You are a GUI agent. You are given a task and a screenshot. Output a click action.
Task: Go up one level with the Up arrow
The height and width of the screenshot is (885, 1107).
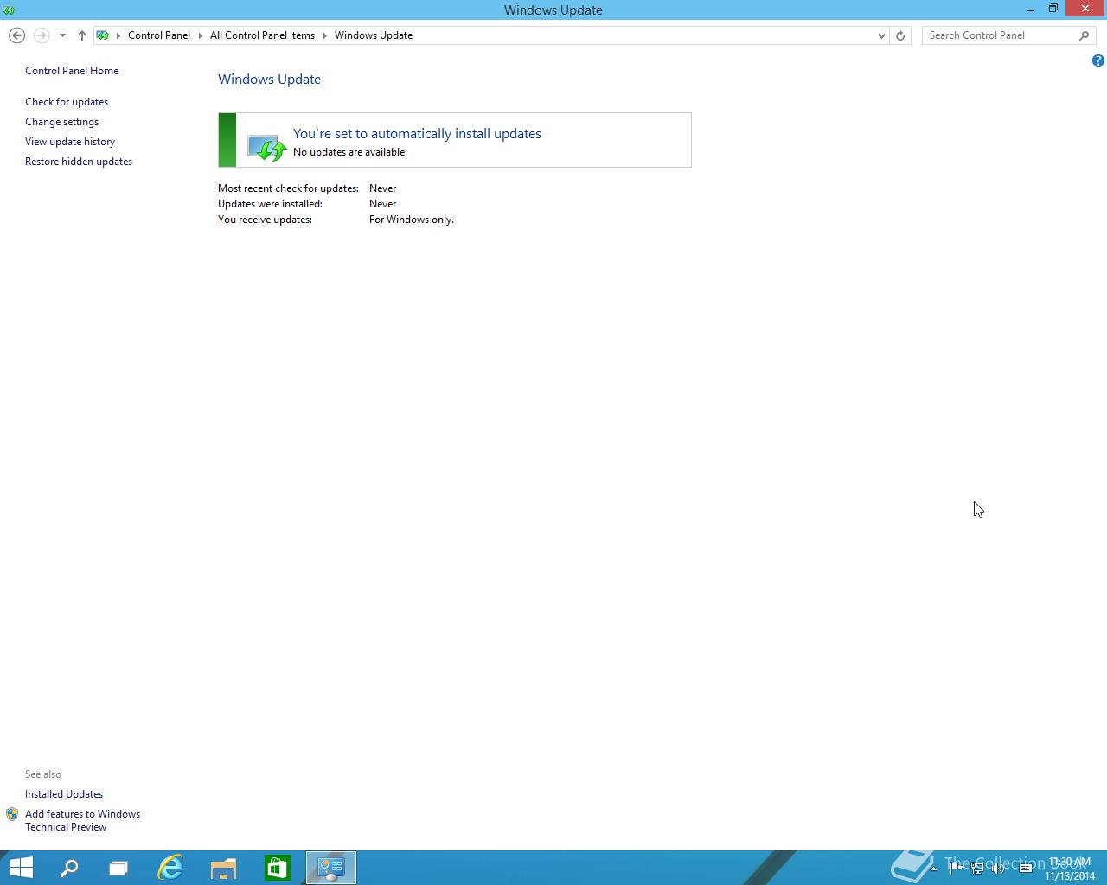tap(82, 35)
